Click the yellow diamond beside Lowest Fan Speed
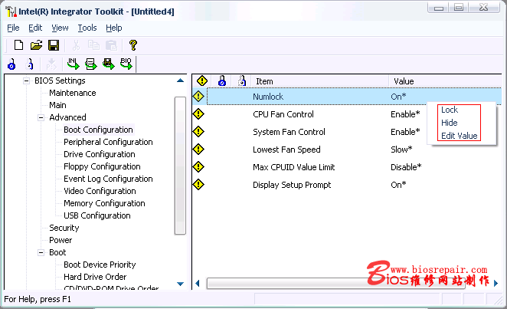Image resolution: width=507 pixels, height=309 pixels. (x=198, y=150)
